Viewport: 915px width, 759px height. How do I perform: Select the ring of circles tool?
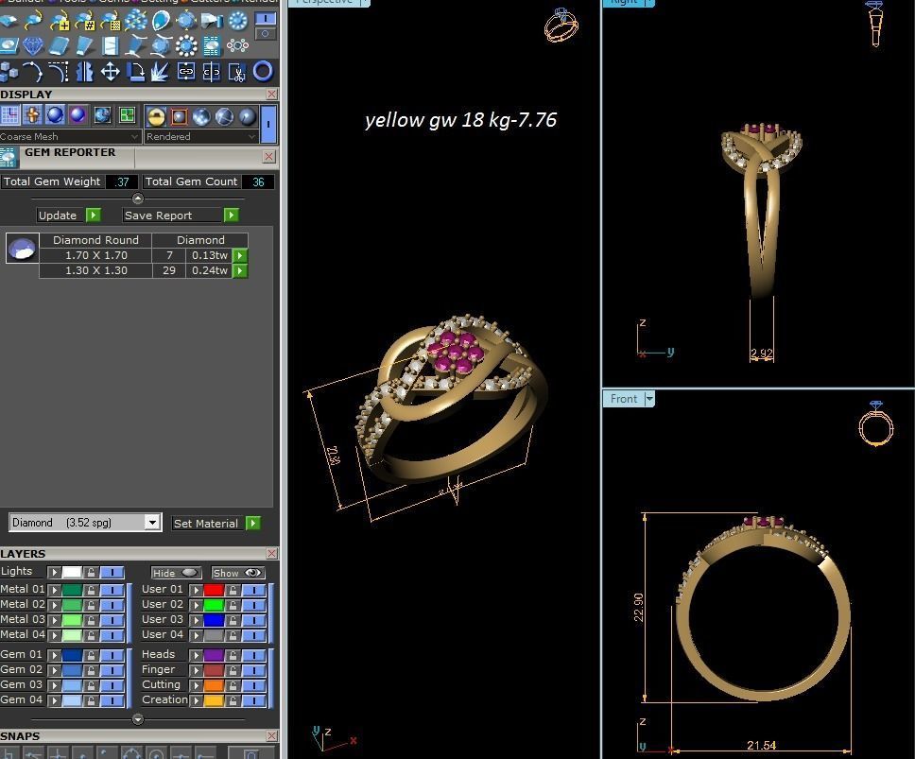point(237,45)
